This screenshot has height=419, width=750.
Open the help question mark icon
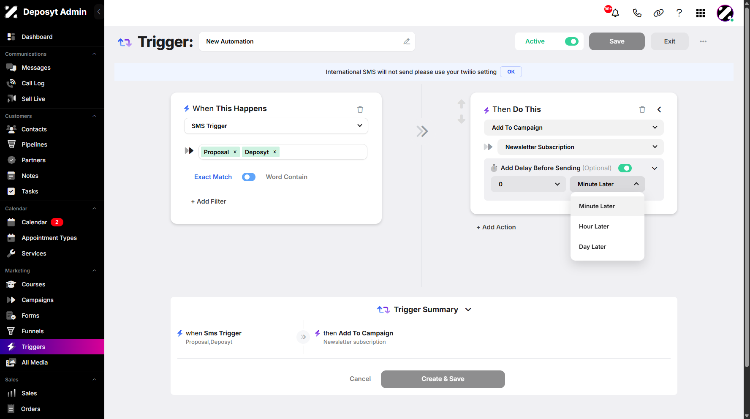[679, 13]
